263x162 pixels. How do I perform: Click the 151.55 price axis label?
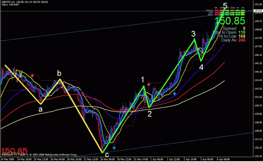pos(258,4)
